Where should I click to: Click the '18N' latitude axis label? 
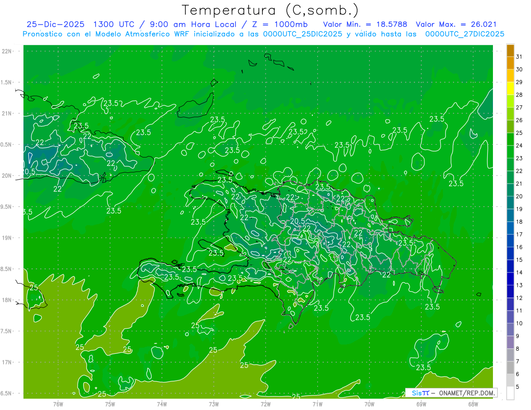point(7,300)
